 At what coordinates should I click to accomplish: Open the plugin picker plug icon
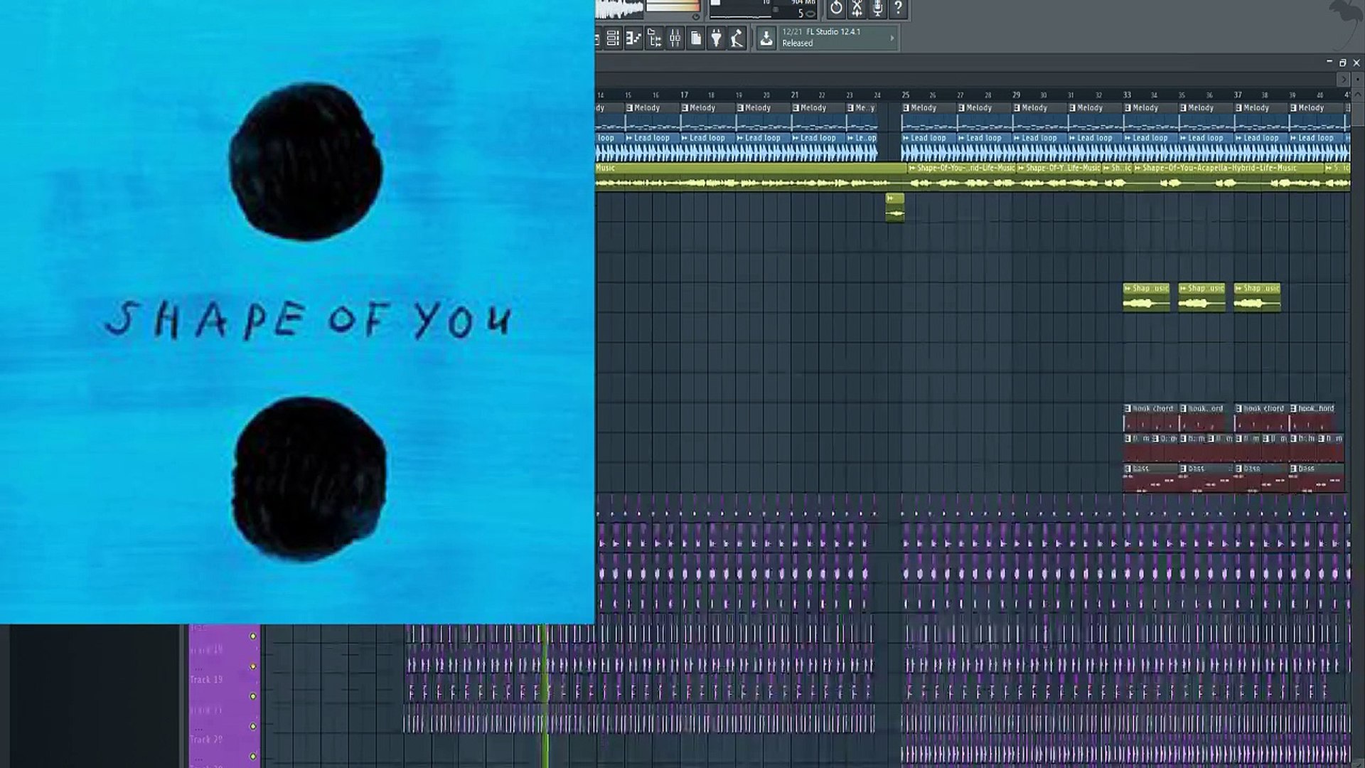coord(717,38)
